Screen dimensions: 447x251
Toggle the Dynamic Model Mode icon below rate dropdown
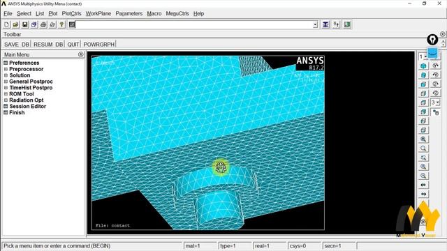(x=435, y=112)
